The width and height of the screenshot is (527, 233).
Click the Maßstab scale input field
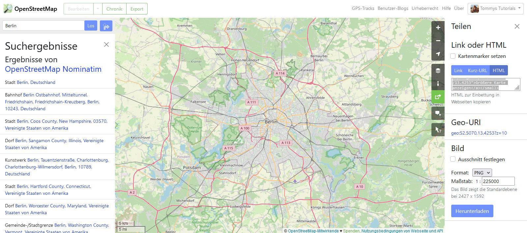pos(498,181)
